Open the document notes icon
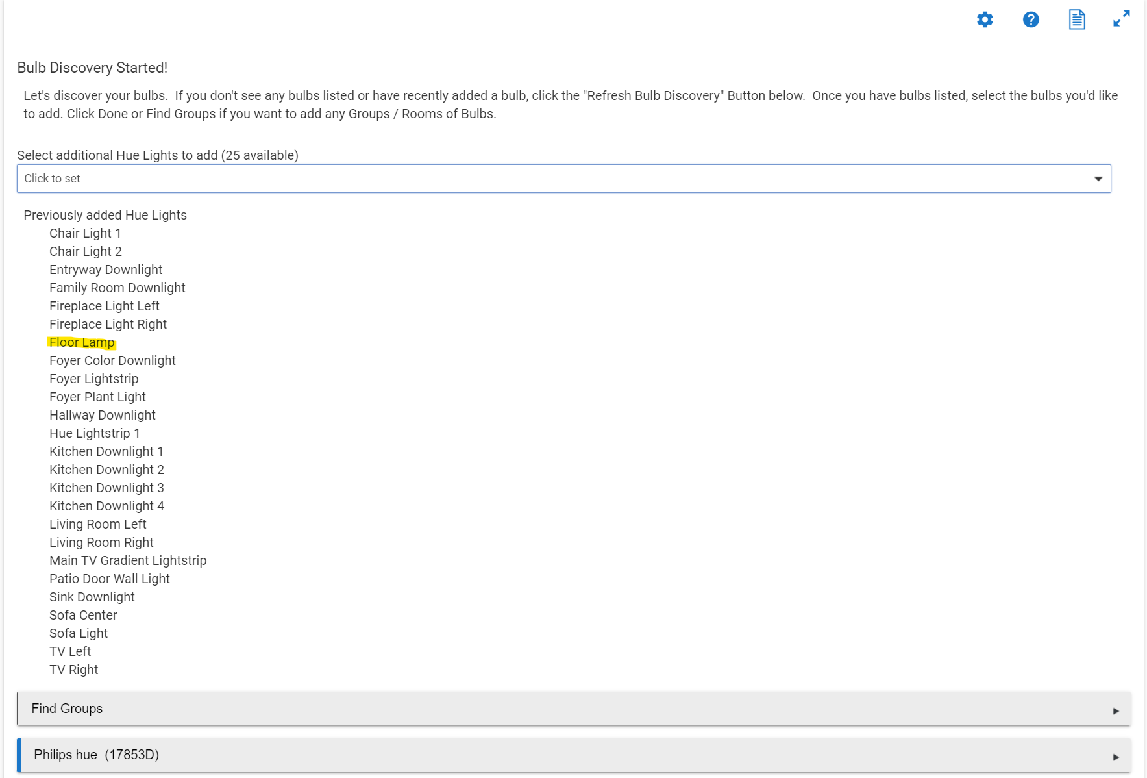The image size is (1147, 778). pyautogui.click(x=1077, y=19)
